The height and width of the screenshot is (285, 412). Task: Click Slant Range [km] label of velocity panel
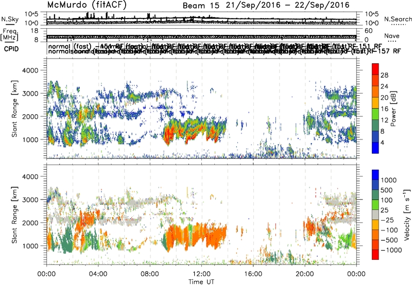(14, 215)
